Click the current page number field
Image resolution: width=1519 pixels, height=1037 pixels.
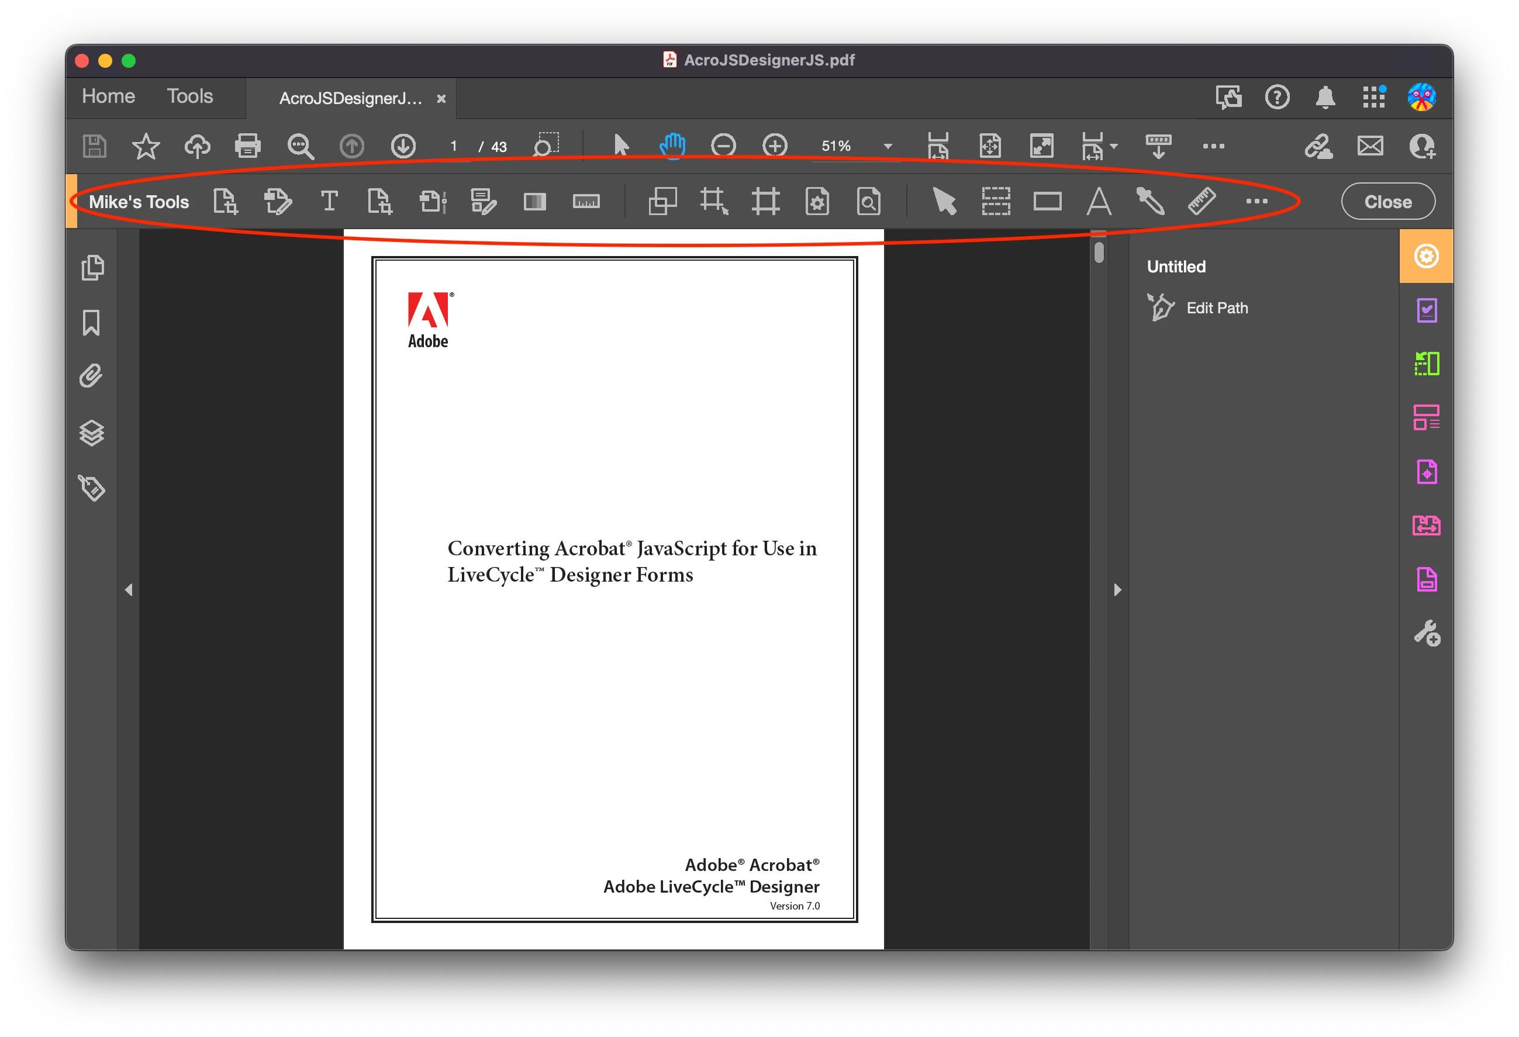pyautogui.click(x=453, y=146)
